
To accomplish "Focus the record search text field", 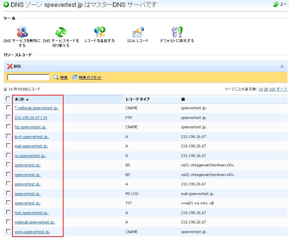I will [x=28, y=77].
